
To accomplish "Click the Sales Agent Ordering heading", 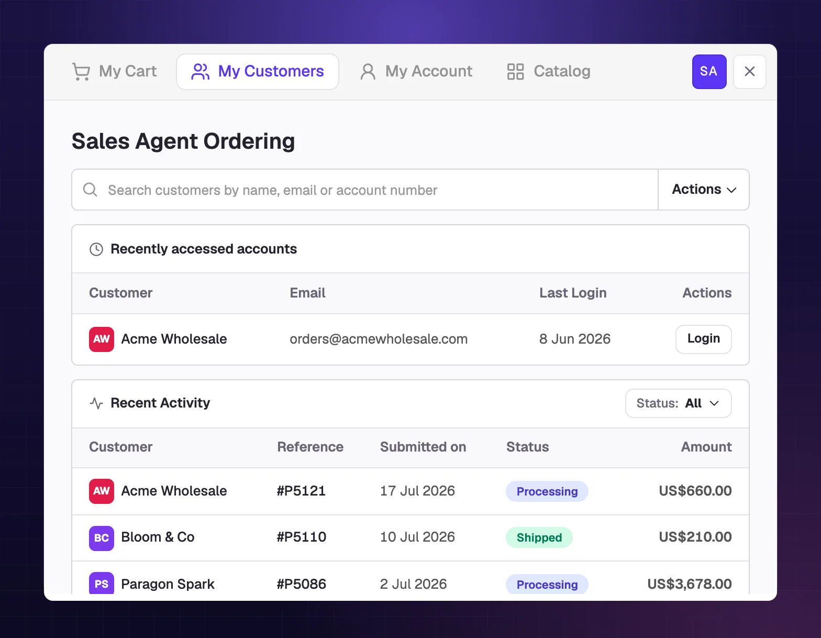I will [183, 141].
